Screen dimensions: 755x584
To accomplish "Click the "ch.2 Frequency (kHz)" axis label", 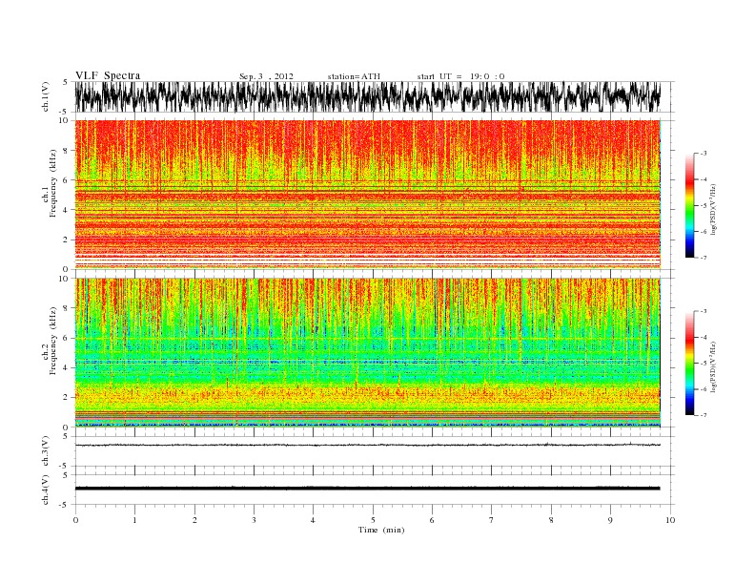I will pos(50,341).
